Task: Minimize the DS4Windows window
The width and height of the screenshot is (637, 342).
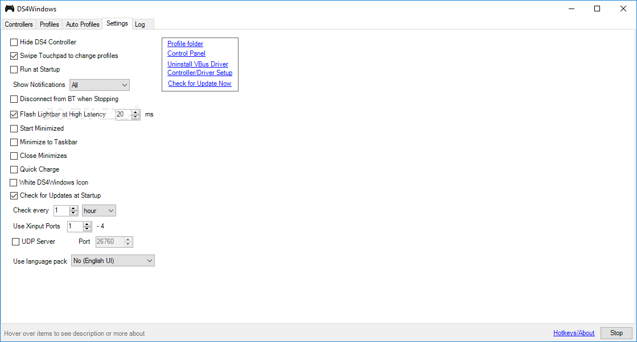Action: (571, 9)
